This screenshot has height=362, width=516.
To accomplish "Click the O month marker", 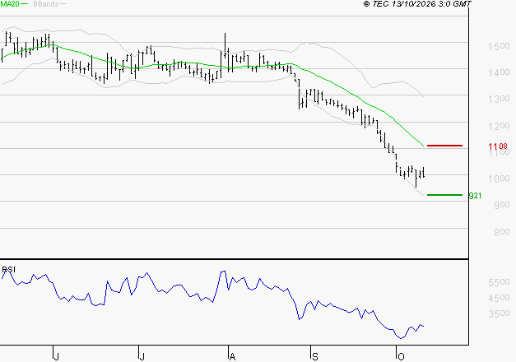I will [x=401, y=357].
